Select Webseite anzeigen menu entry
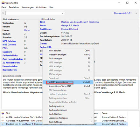Viewport: 140px width, 127px height. pyautogui.click(x=68, y=55)
